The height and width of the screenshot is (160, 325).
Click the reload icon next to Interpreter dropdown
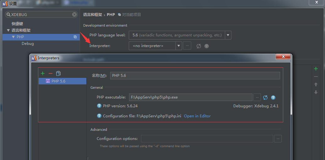tap(198, 46)
